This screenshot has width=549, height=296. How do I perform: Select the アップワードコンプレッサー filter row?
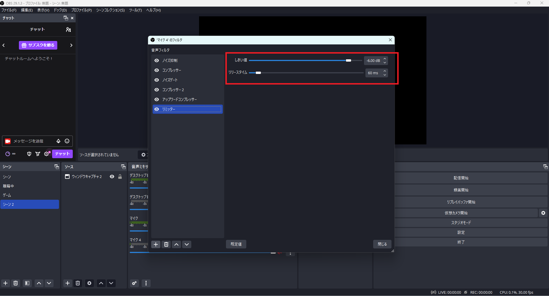(x=188, y=99)
